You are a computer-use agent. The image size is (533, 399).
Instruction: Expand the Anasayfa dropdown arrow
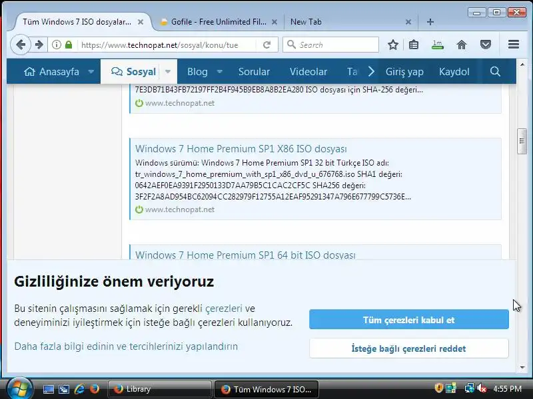91,72
